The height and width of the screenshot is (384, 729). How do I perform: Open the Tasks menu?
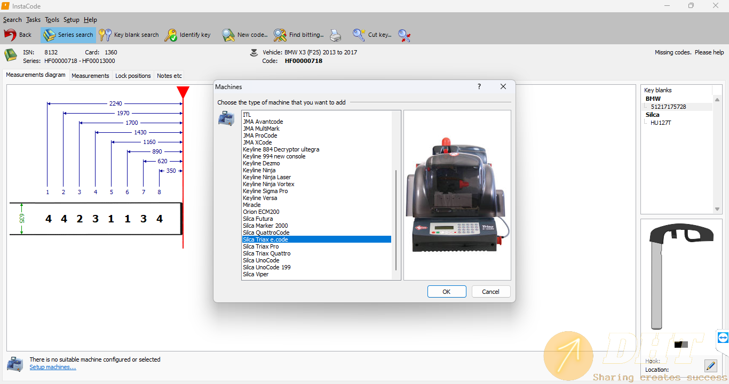click(x=33, y=20)
